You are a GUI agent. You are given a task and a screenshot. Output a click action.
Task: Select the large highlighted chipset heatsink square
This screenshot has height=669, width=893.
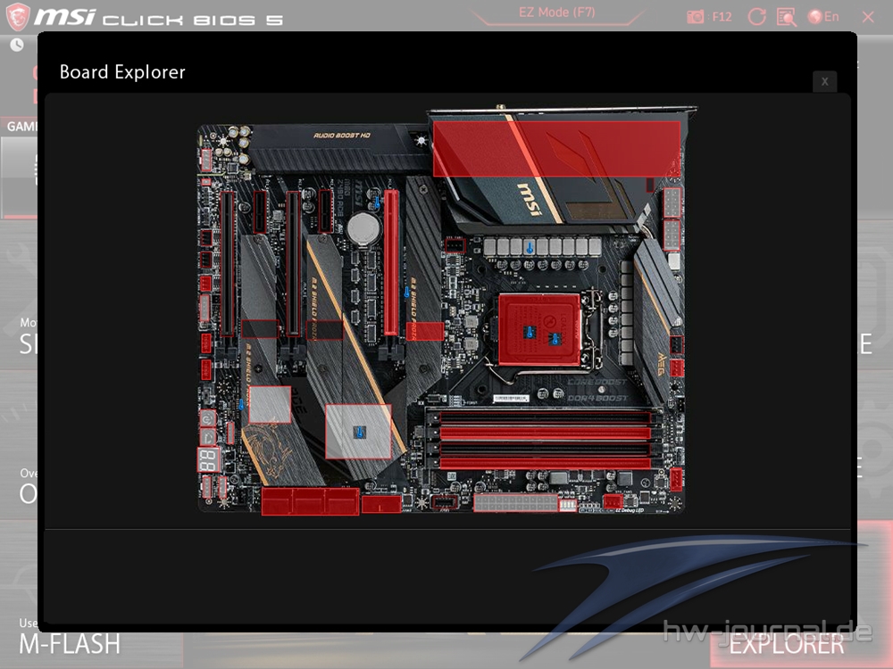pos(358,431)
